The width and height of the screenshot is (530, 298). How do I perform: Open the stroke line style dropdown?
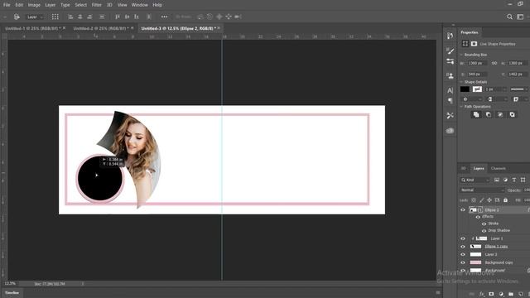tap(519, 89)
